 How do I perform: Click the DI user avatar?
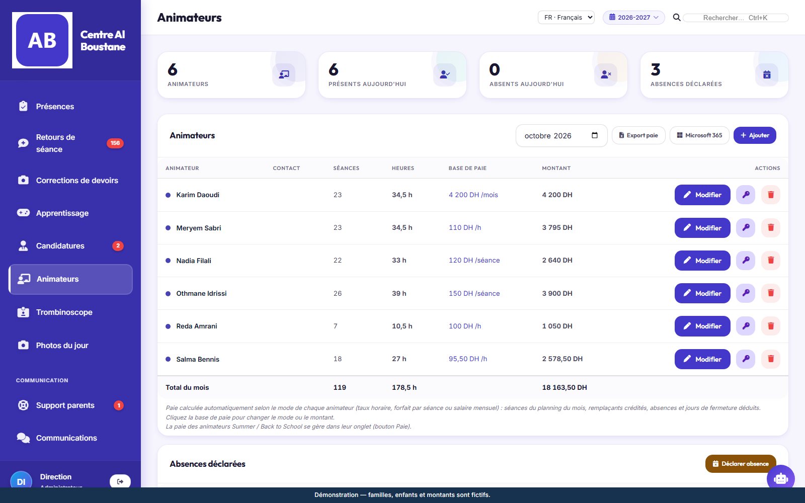(x=21, y=480)
